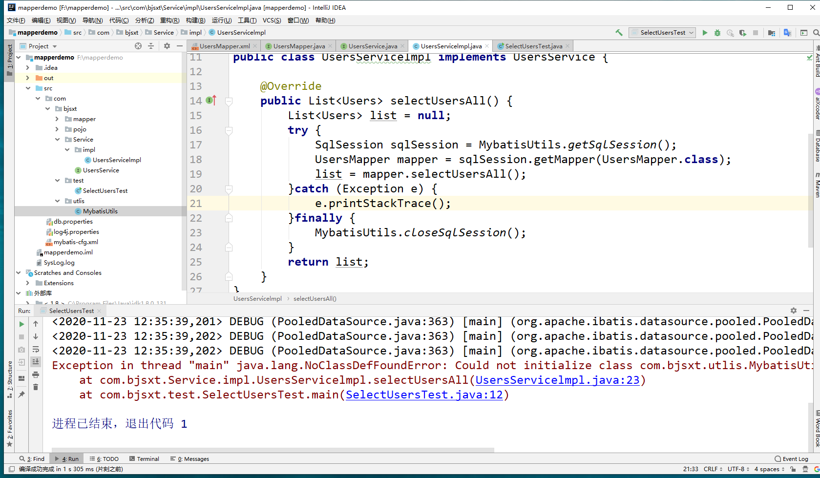Close the UsersMapper.java editor tab
820x478 pixels.
330,46
